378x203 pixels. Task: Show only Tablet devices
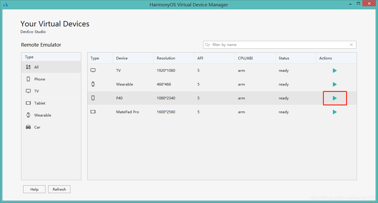tap(51, 103)
